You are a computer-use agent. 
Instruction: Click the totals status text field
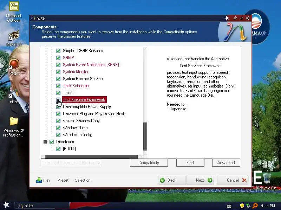71,163
